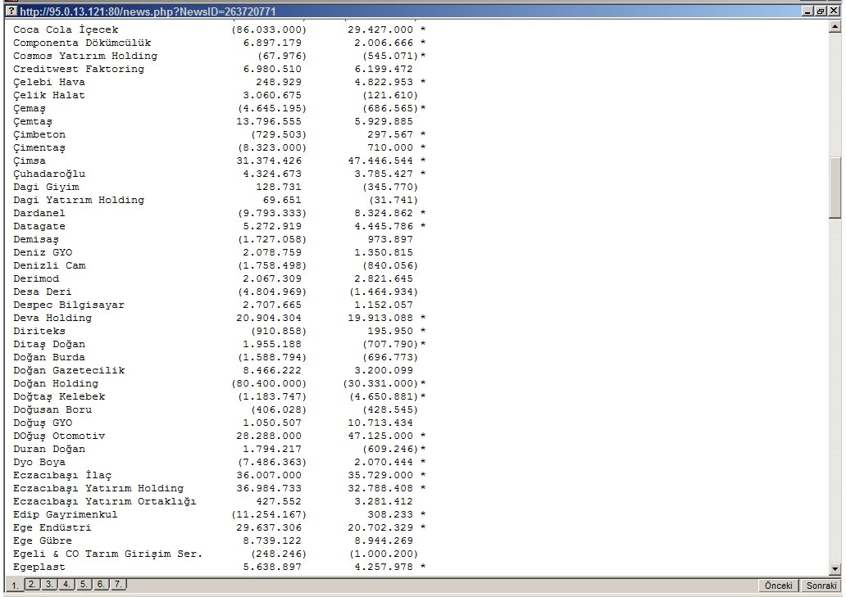Click the scrollbar down arrow

pyautogui.click(x=835, y=569)
